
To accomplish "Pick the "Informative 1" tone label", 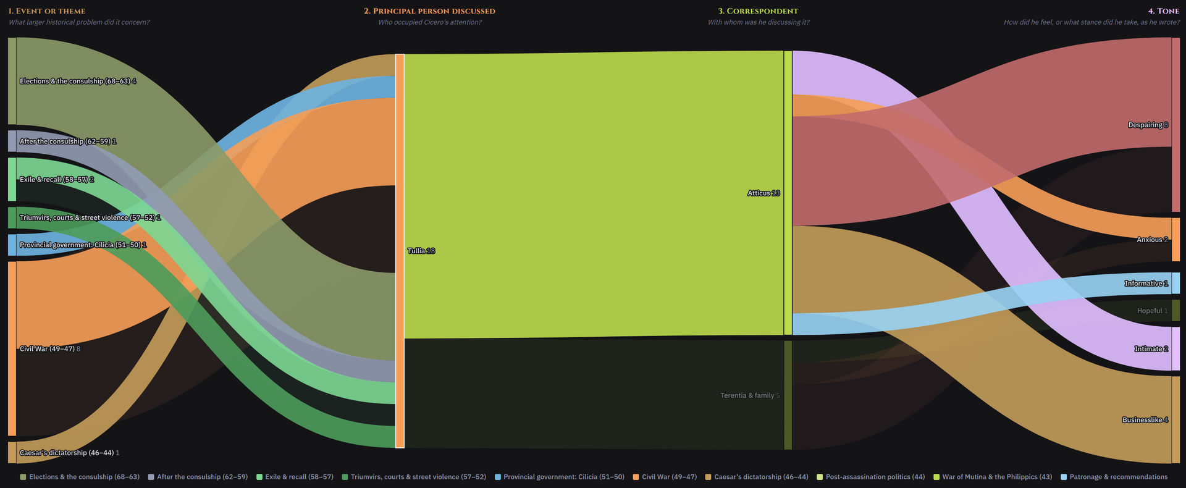I will (x=1146, y=284).
